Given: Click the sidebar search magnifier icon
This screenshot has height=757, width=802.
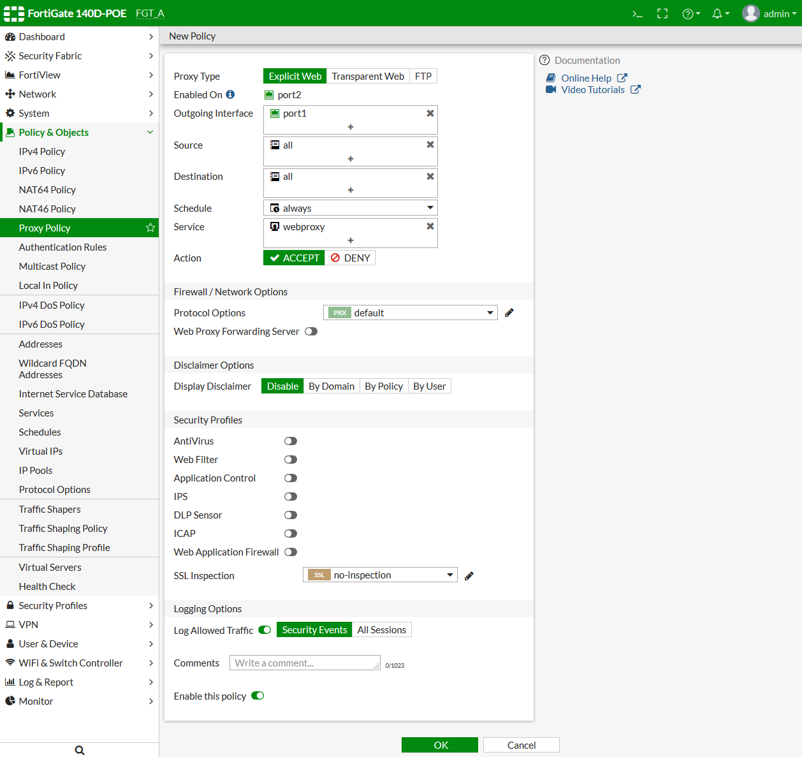Looking at the screenshot, I should click(80, 750).
